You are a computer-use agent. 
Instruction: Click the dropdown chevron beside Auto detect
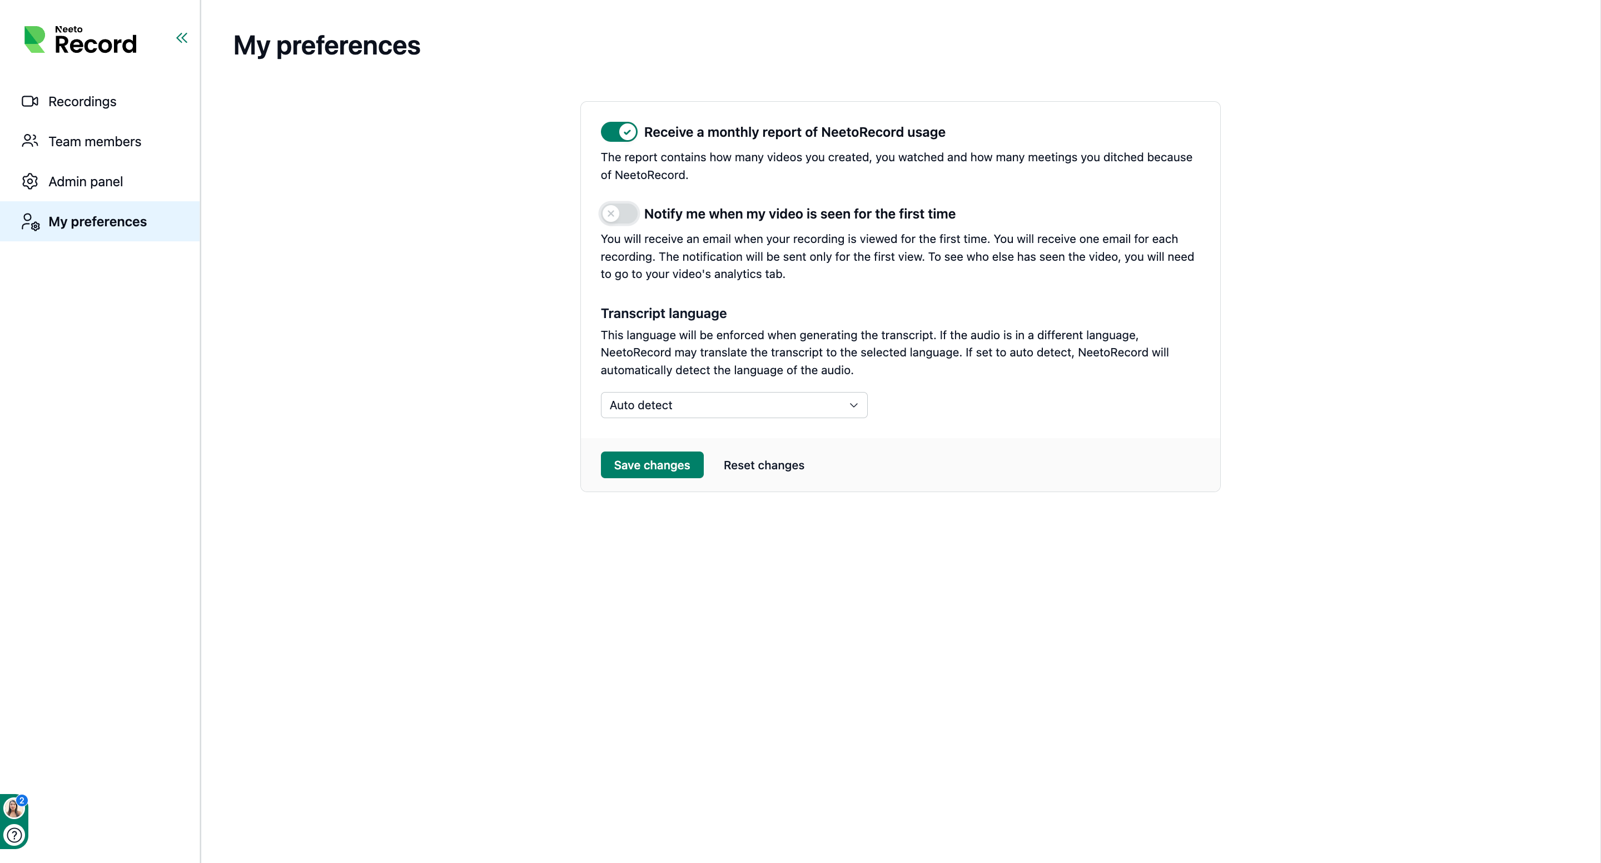853,405
